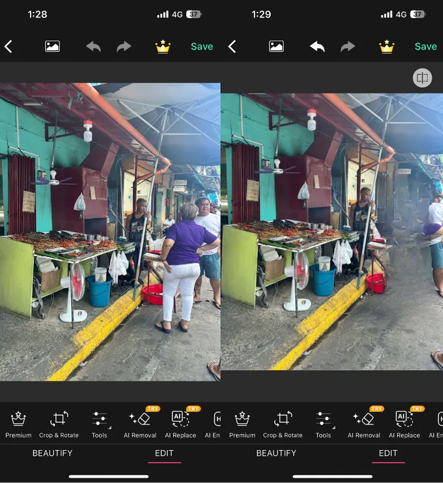Image resolution: width=443 pixels, height=483 pixels.
Task: Switch to the EDIT tab in the left screen
Action: coord(164,453)
